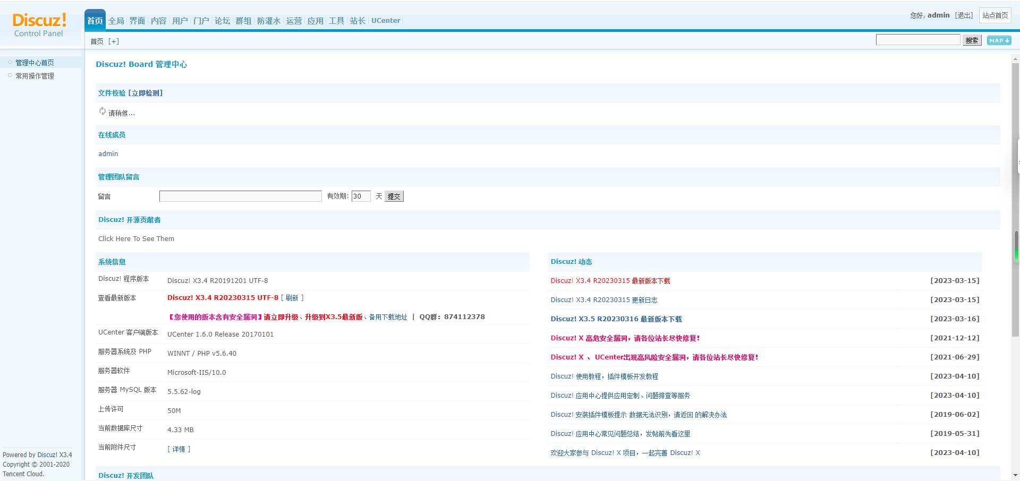
Task: Click the Discuz! Control Panel logo
Action: [x=39, y=25]
